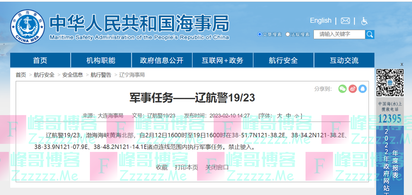Go to 航行安全 in breadcrumb
Viewport: 412px width, 195px height.
(x=44, y=75)
